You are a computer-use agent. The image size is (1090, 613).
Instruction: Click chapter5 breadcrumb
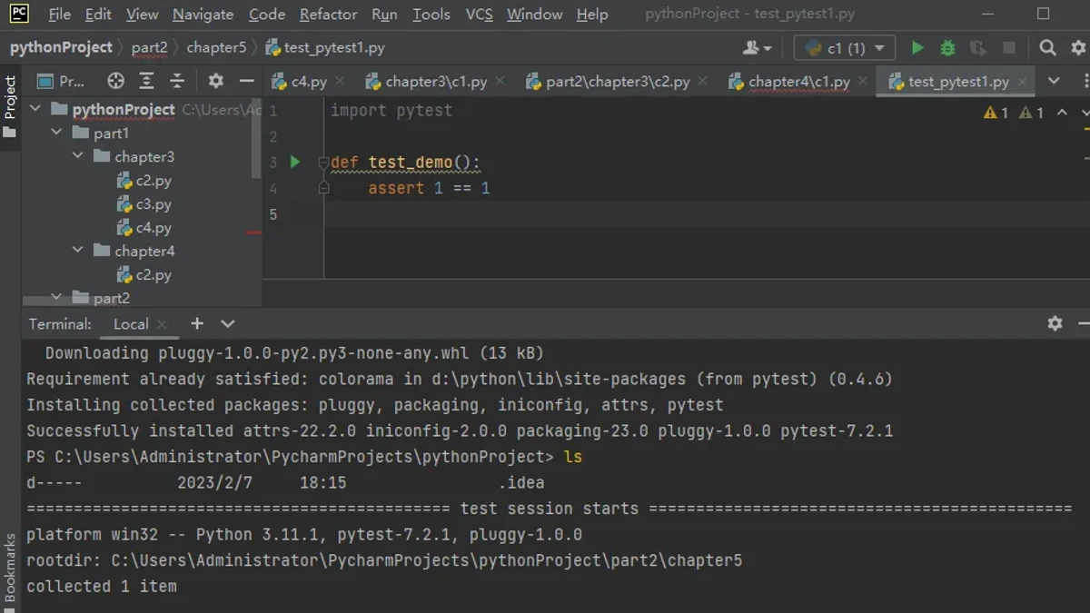(216, 47)
